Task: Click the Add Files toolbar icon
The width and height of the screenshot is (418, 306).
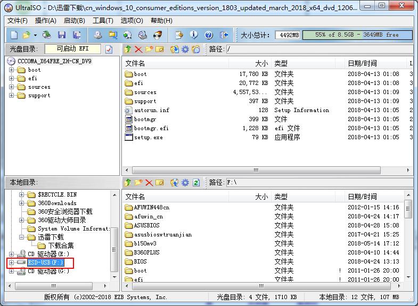Action: pos(179,35)
